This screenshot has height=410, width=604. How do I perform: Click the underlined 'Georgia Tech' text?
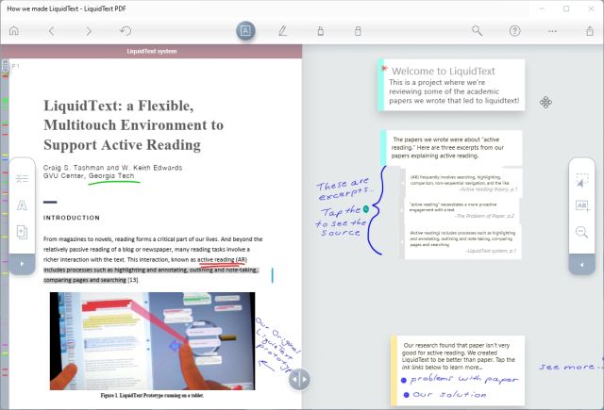tap(111, 175)
